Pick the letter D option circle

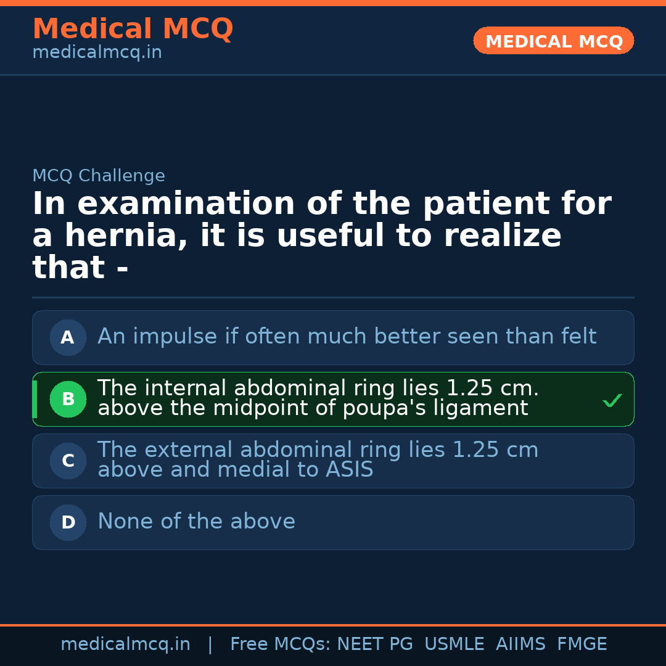point(68,522)
